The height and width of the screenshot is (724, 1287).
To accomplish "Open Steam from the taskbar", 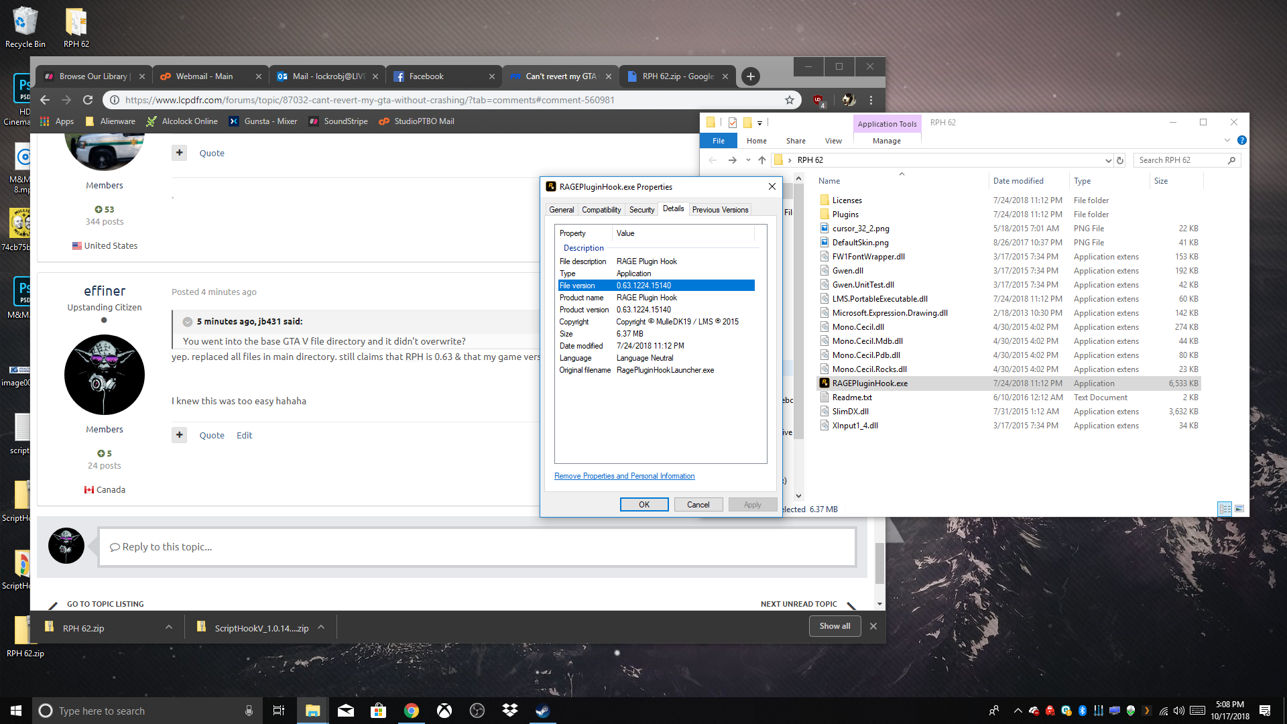I will [x=543, y=711].
